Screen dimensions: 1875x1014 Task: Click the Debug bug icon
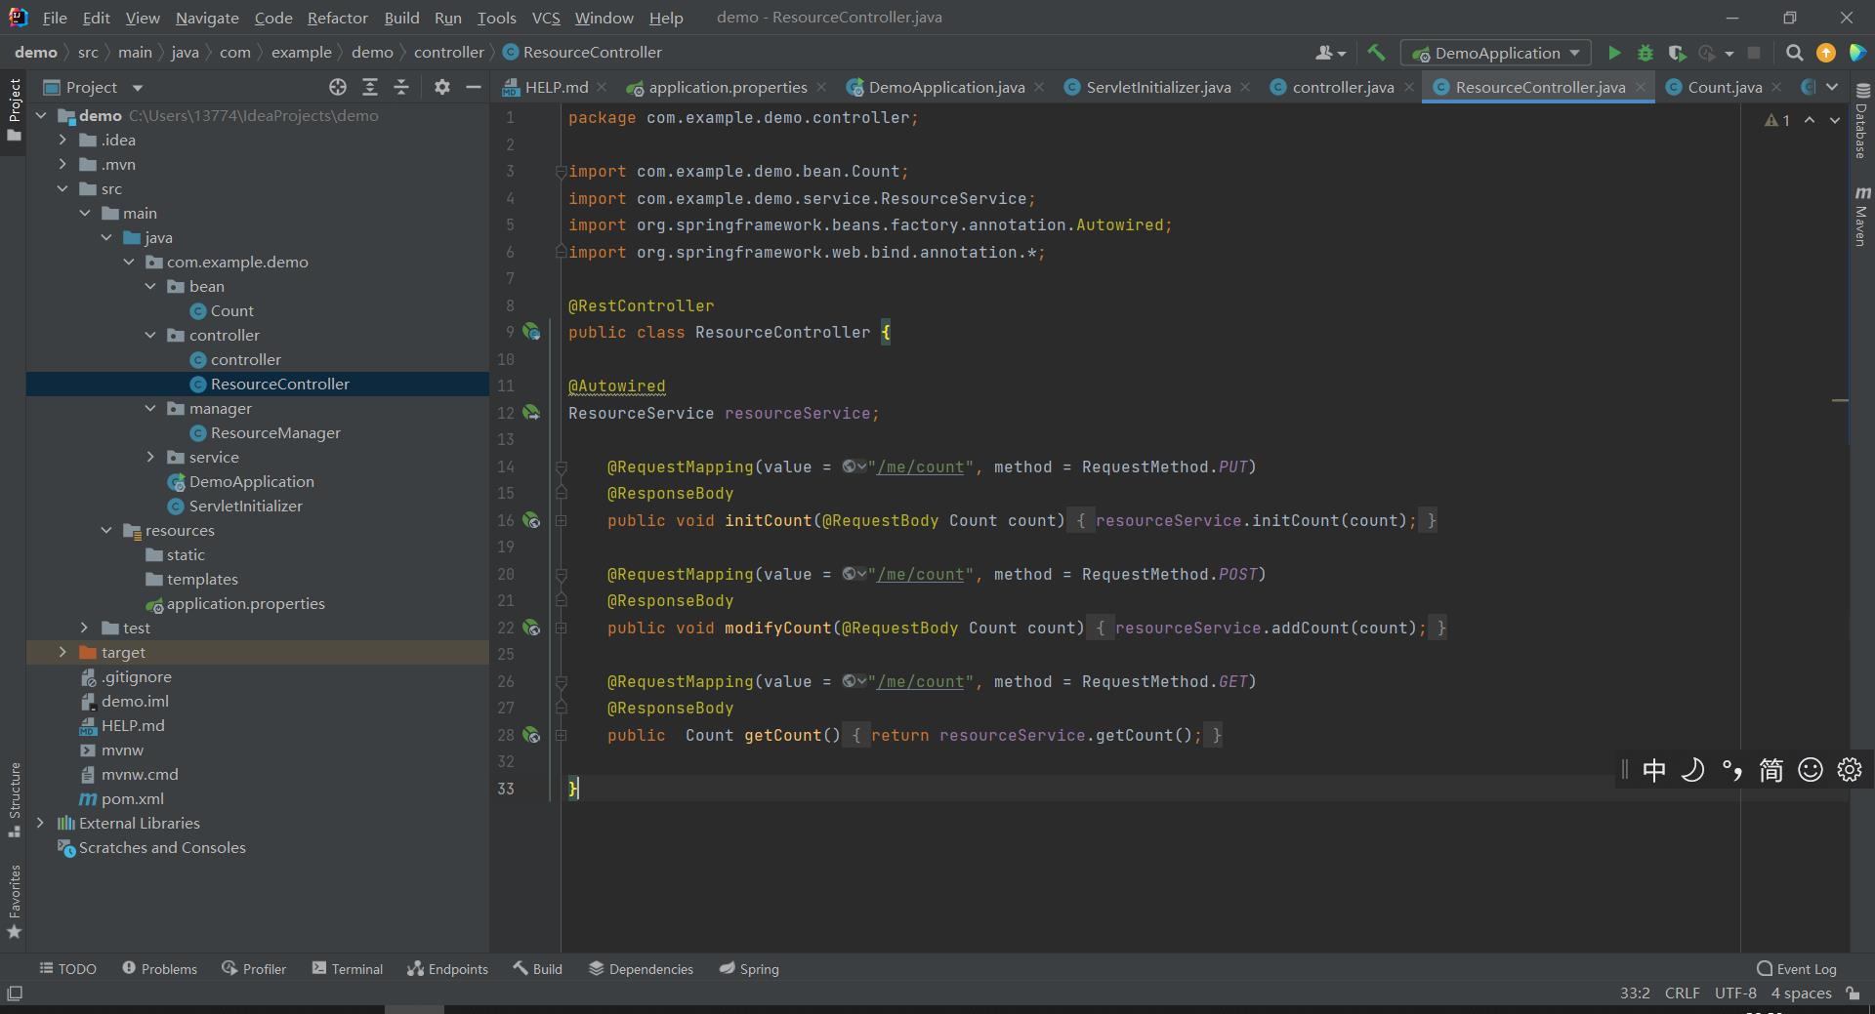pyautogui.click(x=1646, y=53)
